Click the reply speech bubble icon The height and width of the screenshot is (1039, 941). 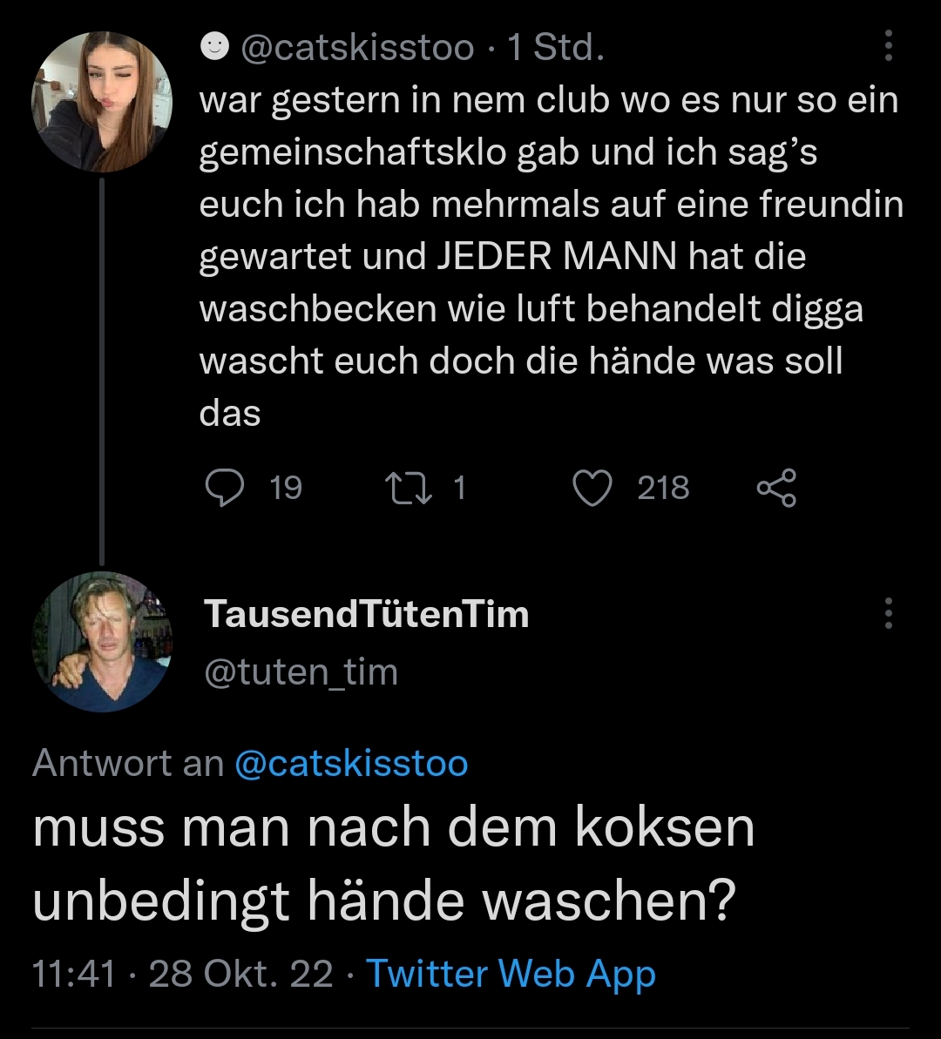click(225, 488)
